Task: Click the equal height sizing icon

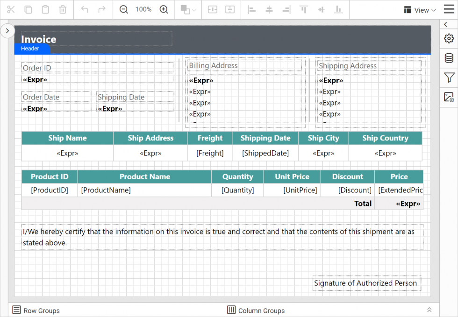Action: click(x=230, y=10)
